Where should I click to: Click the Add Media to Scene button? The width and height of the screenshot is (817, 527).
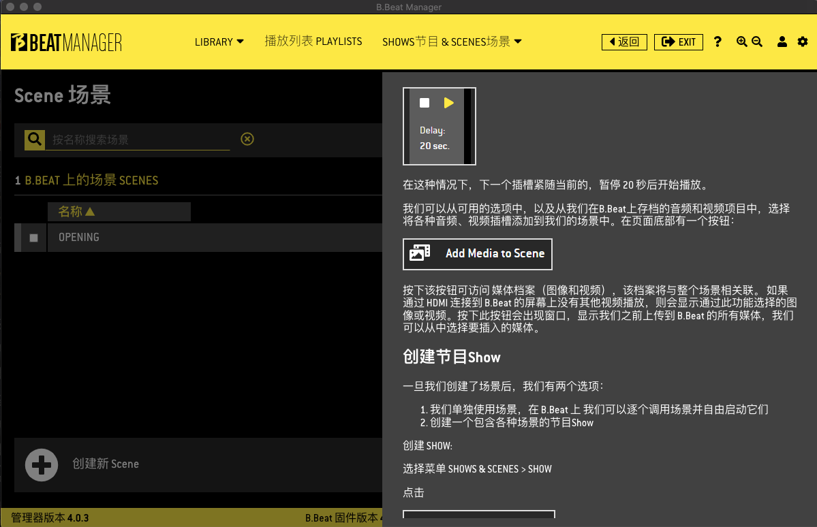click(477, 254)
